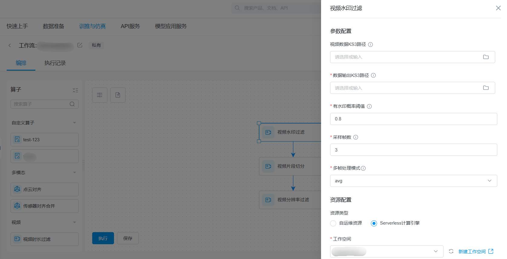Click the 采样帧数 input field
507x259 pixels.
click(x=413, y=150)
